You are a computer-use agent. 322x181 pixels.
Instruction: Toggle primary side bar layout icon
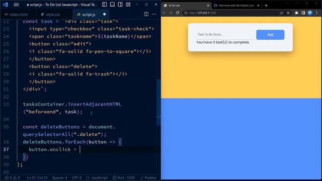[104, 5]
